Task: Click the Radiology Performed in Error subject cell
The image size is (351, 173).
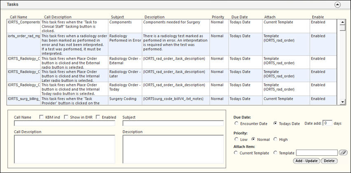Action: pos(125,44)
